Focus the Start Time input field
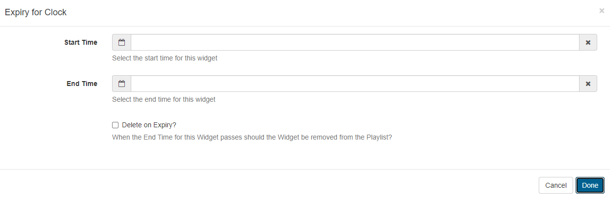 [x=355, y=42]
